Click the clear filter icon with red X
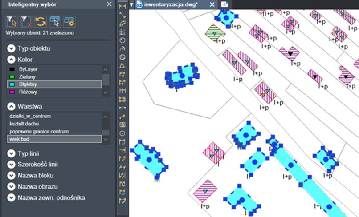The width and height of the screenshot is (359, 217). click(26, 21)
